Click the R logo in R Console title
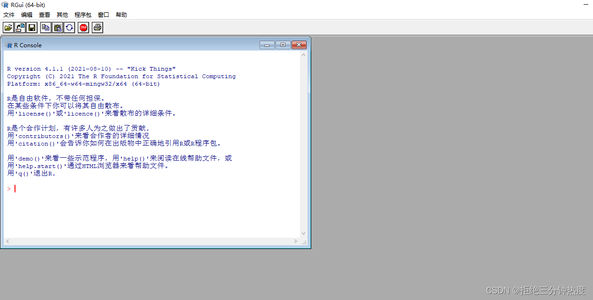This screenshot has height=300, width=593. point(8,45)
